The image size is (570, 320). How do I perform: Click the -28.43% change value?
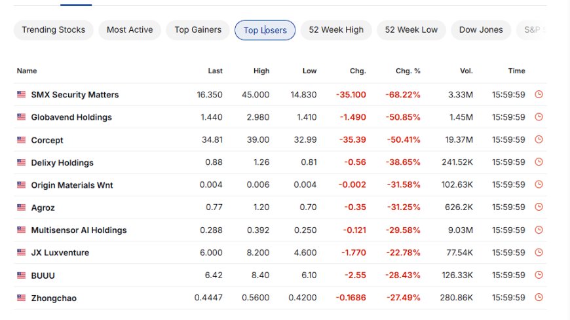[403, 276]
